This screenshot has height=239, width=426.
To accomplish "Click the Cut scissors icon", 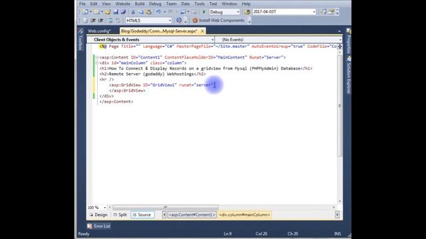I will click(x=133, y=12).
